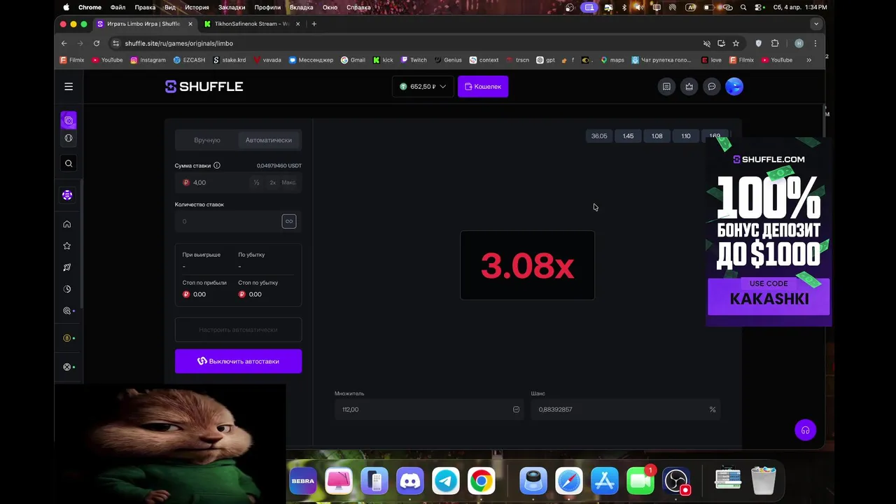
Task: Open the stake.krd bookmark
Action: click(230, 60)
